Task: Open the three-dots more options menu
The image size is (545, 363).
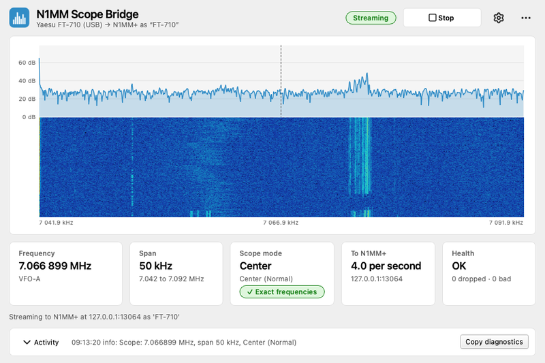Action: [x=525, y=18]
